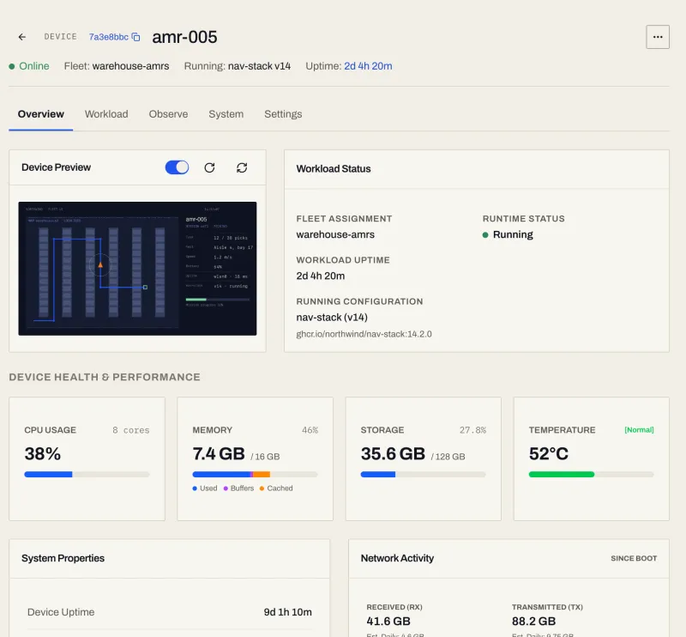Click the 38% CPU usage value
This screenshot has width=686, height=637.
tap(42, 454)
